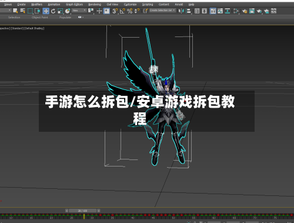Click the [Standard] viewport label menu
This screenshot has width=294, height=223.
17,28
